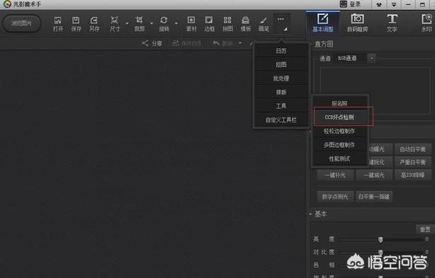Open the 模板 template tool
The image size is (435, 278).
pos(246,24)
